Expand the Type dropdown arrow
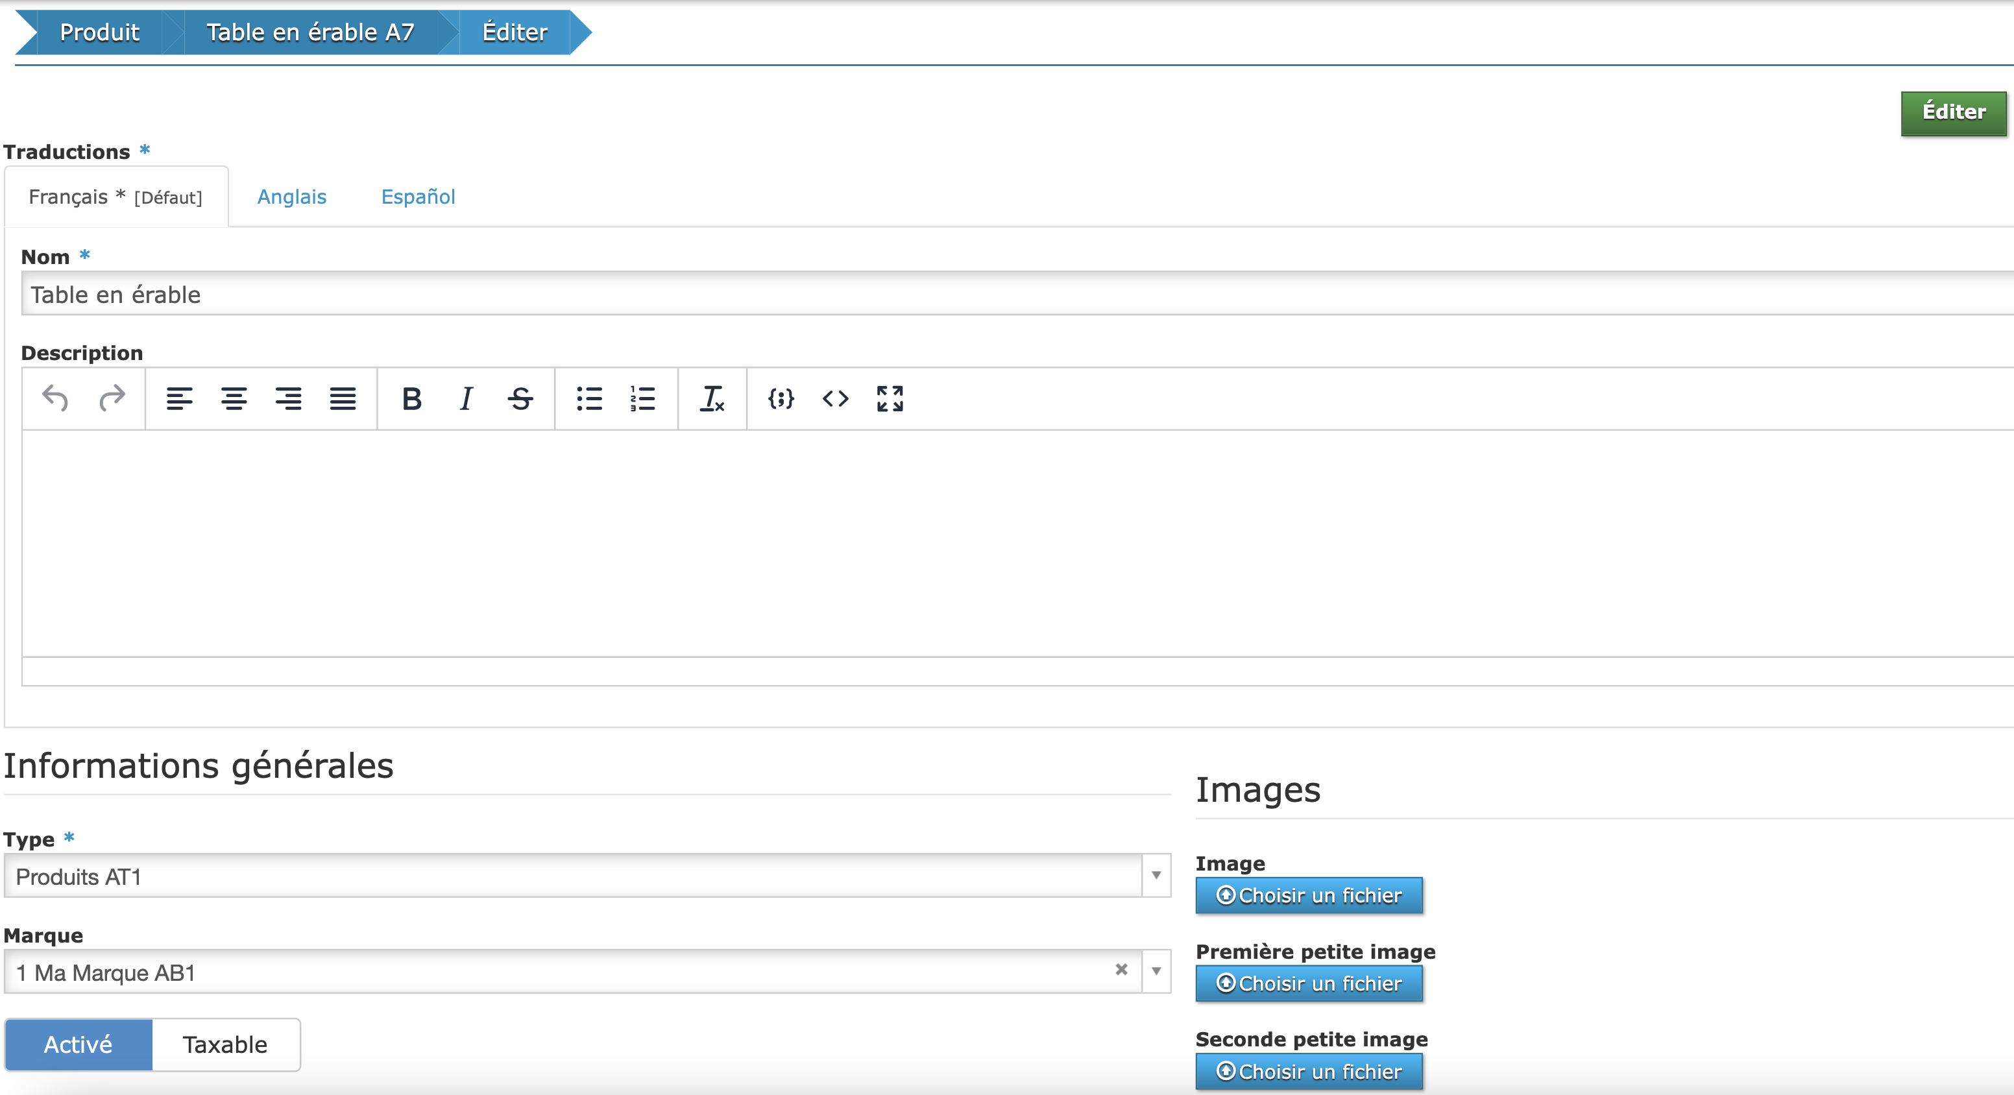 (1156, 875)
